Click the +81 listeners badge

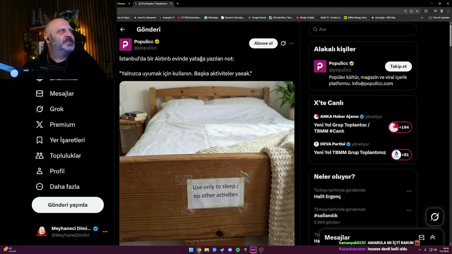pos(402,155)
